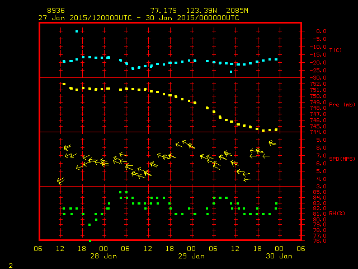Click the isolated cyan temperature point near 0.0
Screen dimensions: 358x269
click(77, 31)
